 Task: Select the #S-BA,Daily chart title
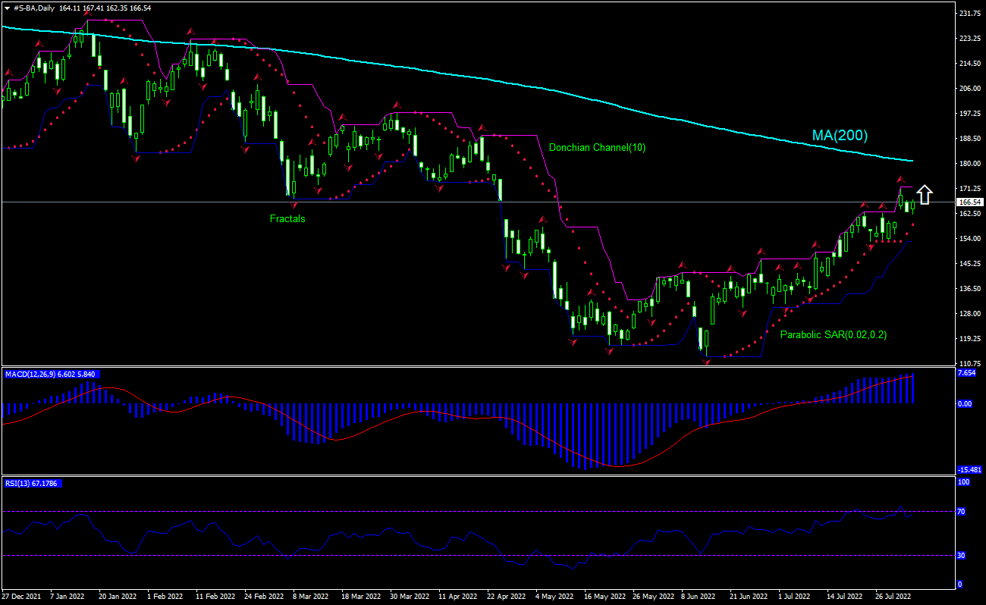[33, 8]
